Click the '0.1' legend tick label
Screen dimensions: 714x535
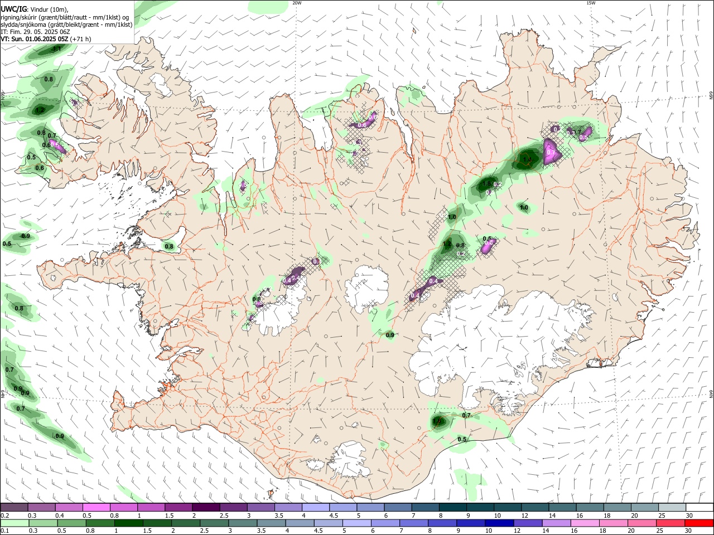point(4,531)
